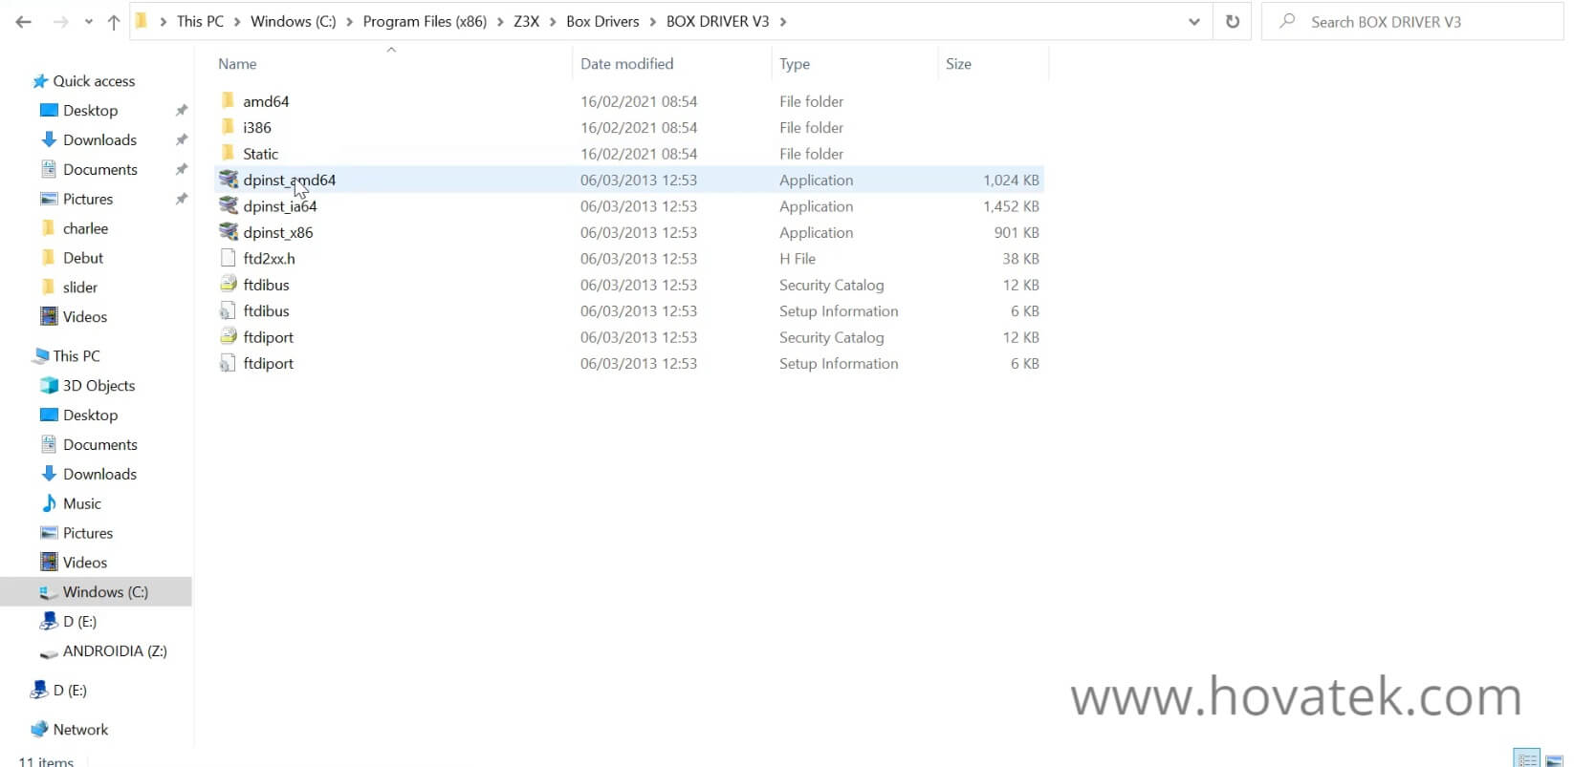Select the ANDROIDIA (Z:) drive
Image resolution: width=1574 pixels, height=767 pixels.
tap(114, 650)
